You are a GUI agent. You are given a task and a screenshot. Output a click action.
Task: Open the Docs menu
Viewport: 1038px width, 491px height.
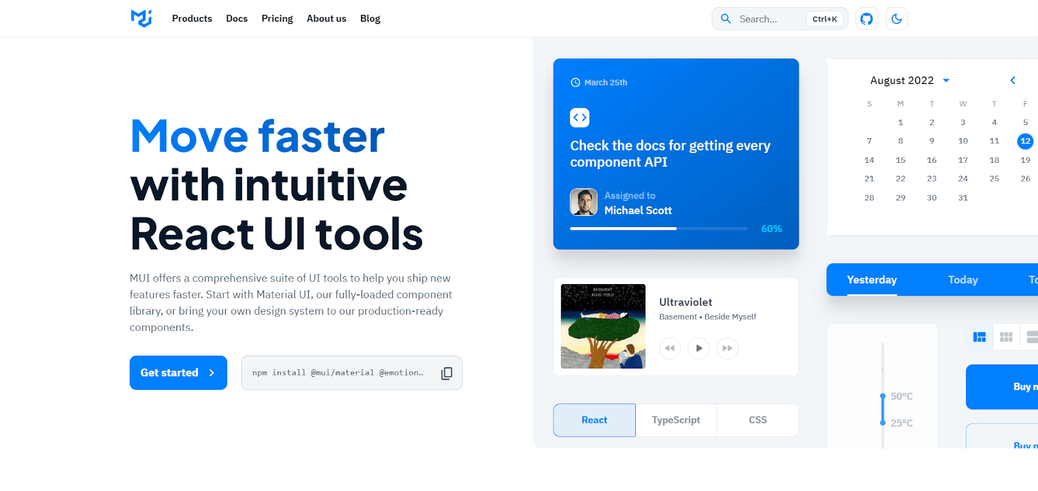(237, 19)
